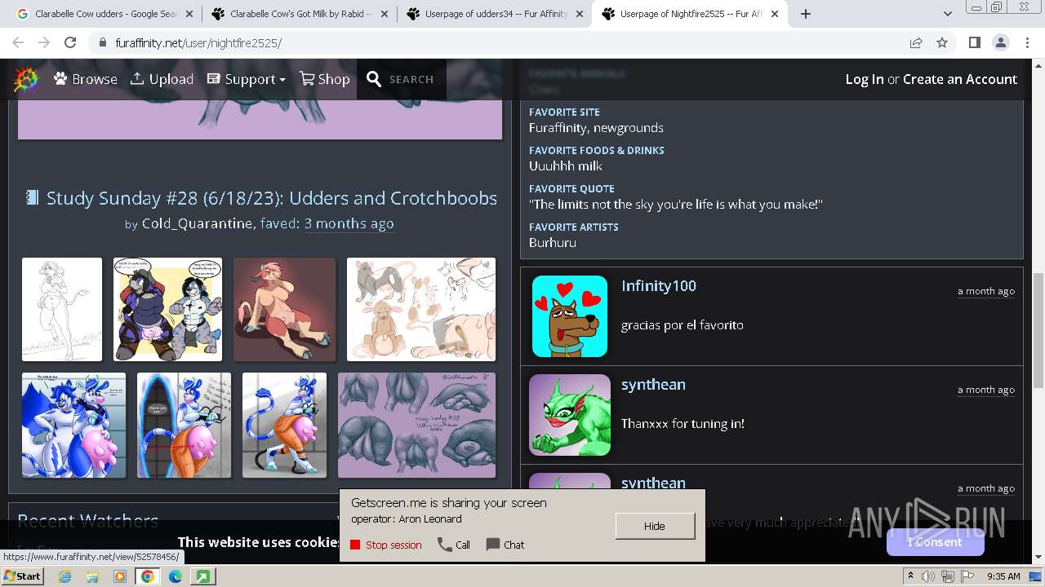Click 'a month ago' on Thanxxx comment
Image resolution: width=1045 pixels, height=587 pixels.
tap(986, 390)
